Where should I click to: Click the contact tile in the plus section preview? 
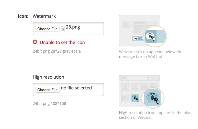pyautogui.click(x=125, y=88)
